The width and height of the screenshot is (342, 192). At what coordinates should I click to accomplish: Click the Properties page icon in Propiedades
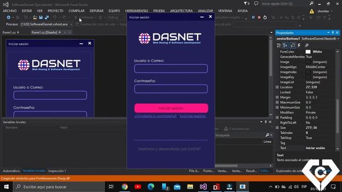pyautogui.click(x=293, y=45)
